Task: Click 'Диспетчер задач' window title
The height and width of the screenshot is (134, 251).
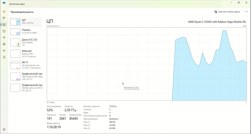Action: tap(17, 4)
